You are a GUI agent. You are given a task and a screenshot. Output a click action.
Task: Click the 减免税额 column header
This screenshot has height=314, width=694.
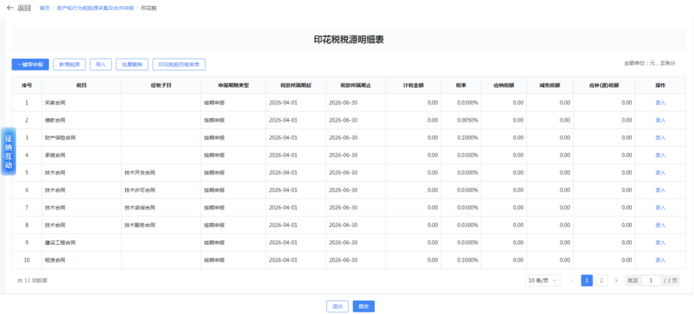[x=549, y=85]
